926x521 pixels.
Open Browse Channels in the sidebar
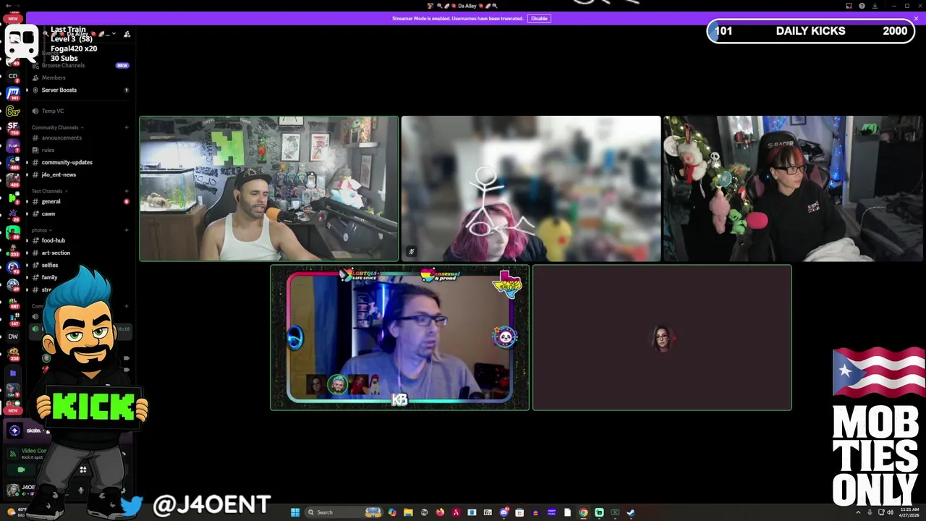pos(80,65)
